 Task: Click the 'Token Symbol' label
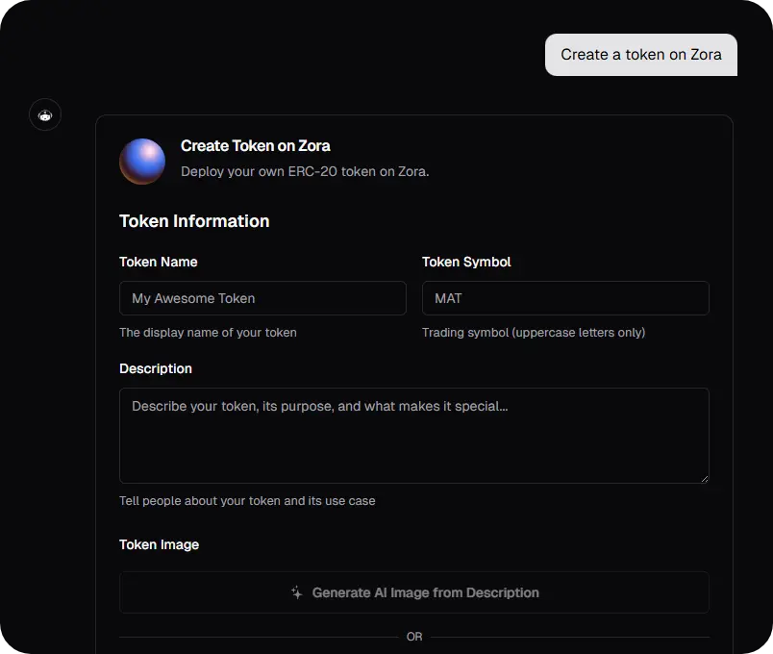coord(466,262)
